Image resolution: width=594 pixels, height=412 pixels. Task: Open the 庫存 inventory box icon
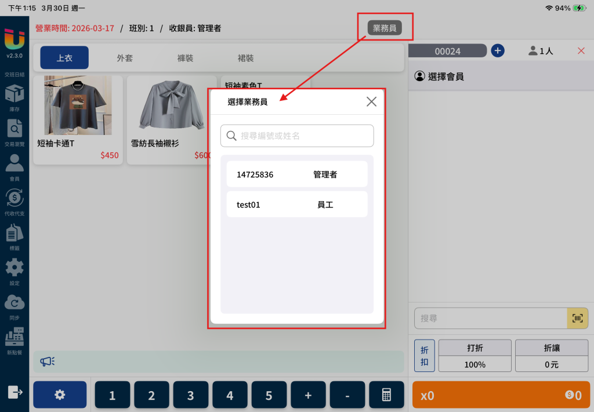pos(15,94)
